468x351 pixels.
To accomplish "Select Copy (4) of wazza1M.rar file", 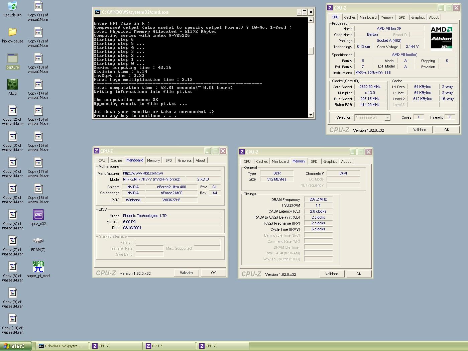I will pos(12,167).
